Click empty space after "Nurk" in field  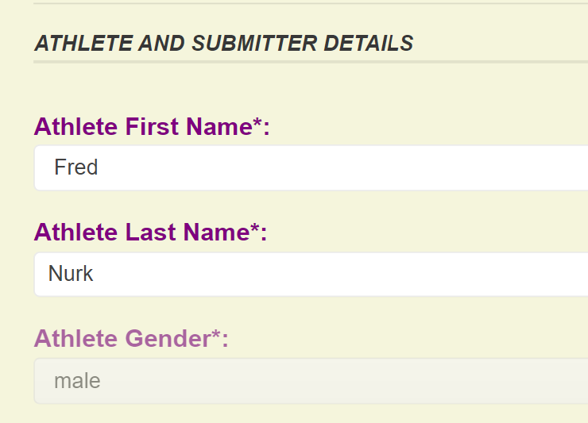(358, 274)
